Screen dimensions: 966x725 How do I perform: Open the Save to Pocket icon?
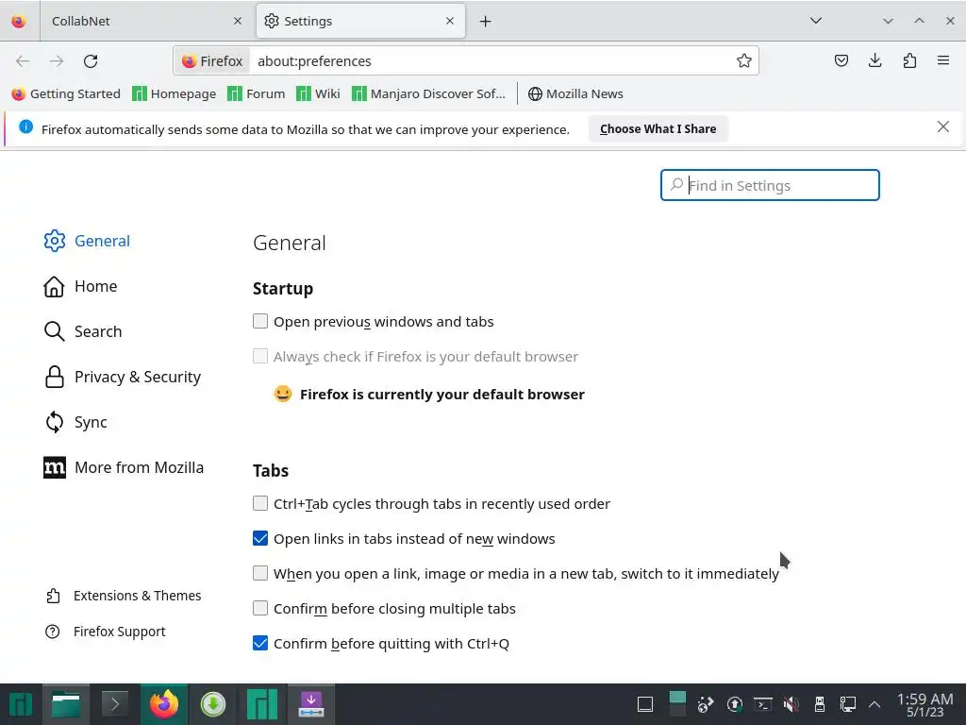click(841, 60)
